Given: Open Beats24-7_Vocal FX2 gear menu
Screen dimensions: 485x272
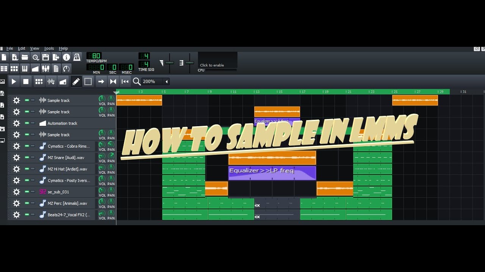Looking at the screenshot, I should click(16, 215).
